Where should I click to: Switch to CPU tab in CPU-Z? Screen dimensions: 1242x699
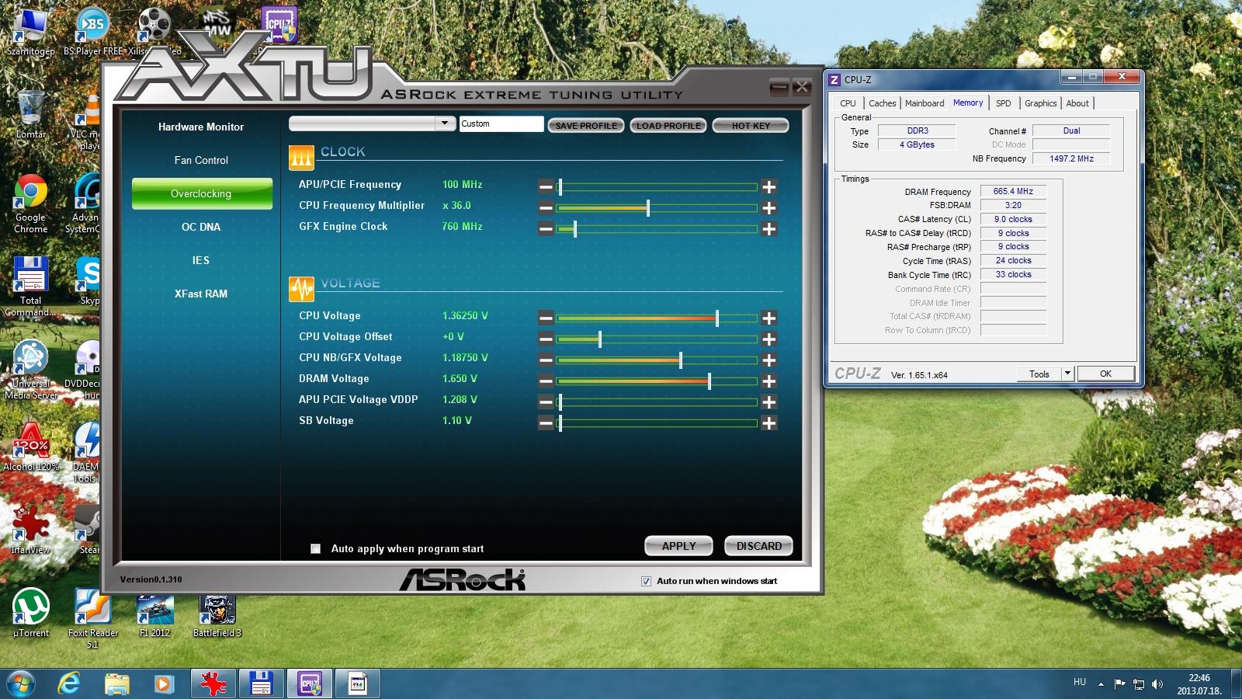[x=848, y=103]
